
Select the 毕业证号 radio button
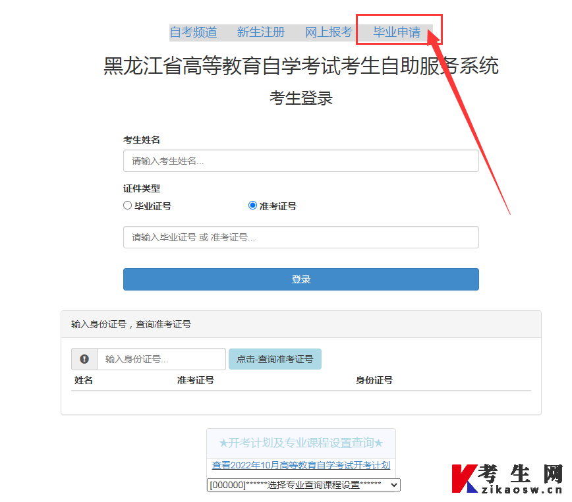click(127, 205)
